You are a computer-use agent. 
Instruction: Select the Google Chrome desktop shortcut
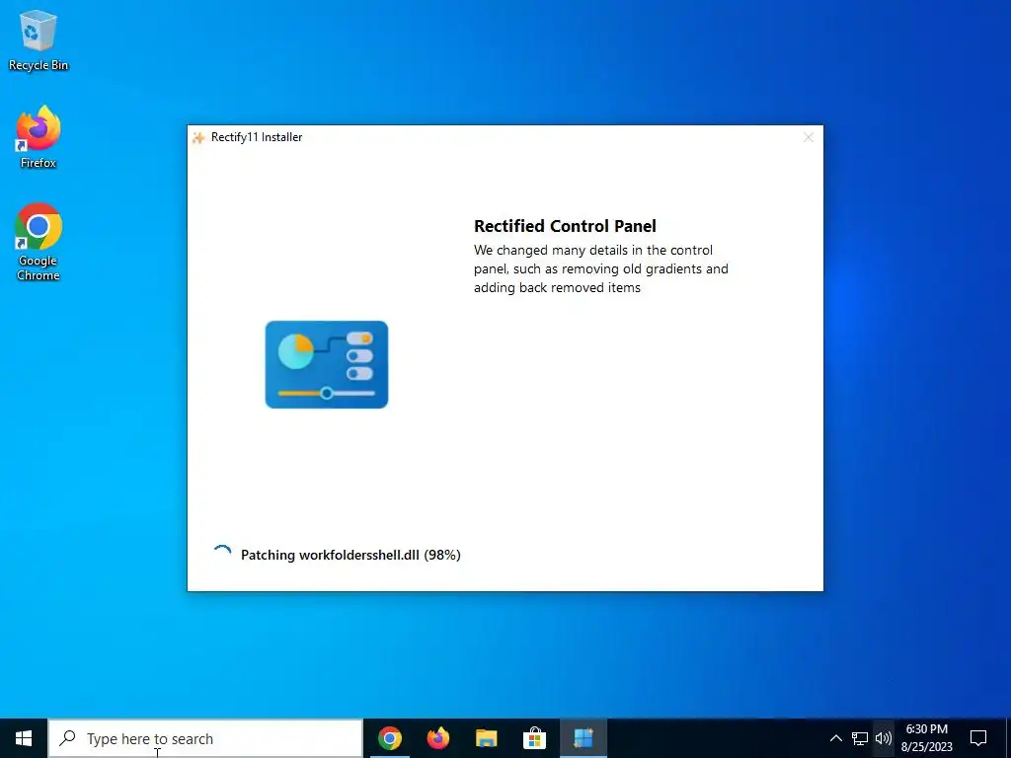click(x=39, y=243)
